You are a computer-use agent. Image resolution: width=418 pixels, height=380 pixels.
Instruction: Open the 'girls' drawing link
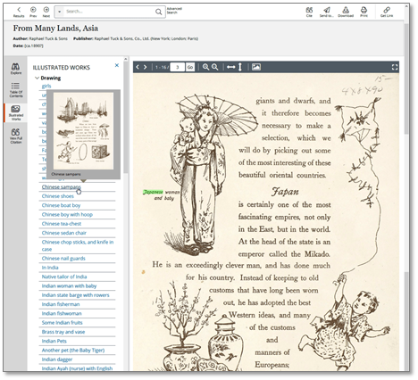(46, 86)
